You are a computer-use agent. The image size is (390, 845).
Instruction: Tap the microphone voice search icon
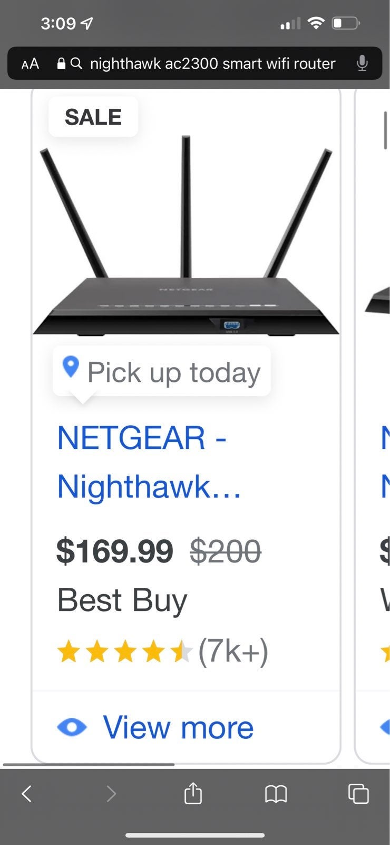[362, 63]
